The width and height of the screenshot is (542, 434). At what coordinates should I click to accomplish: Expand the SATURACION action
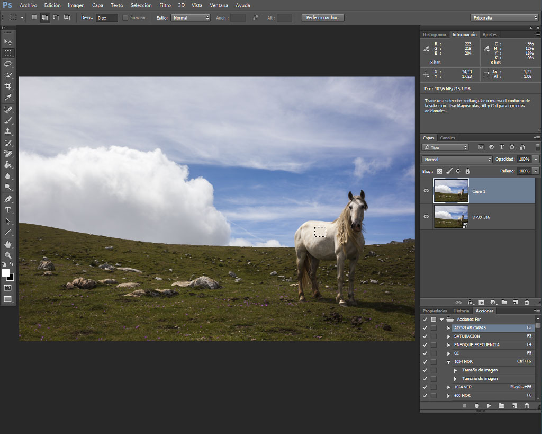[448, 336]
